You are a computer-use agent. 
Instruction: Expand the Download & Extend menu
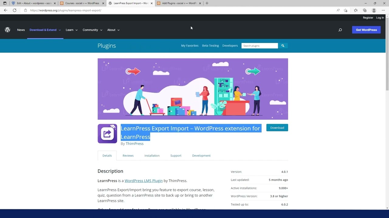pyautogui.click(x=45, y=30)
